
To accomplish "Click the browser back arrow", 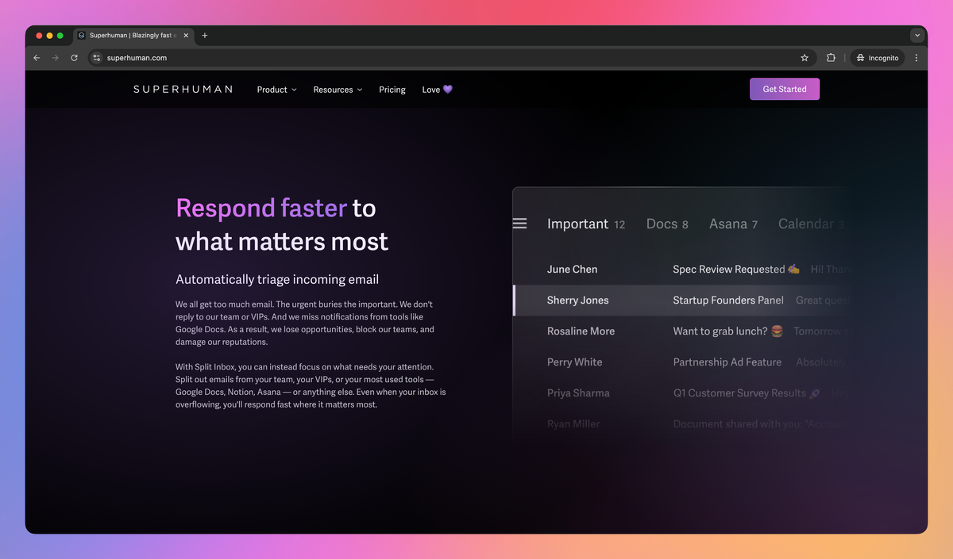I will pos(37,58).
